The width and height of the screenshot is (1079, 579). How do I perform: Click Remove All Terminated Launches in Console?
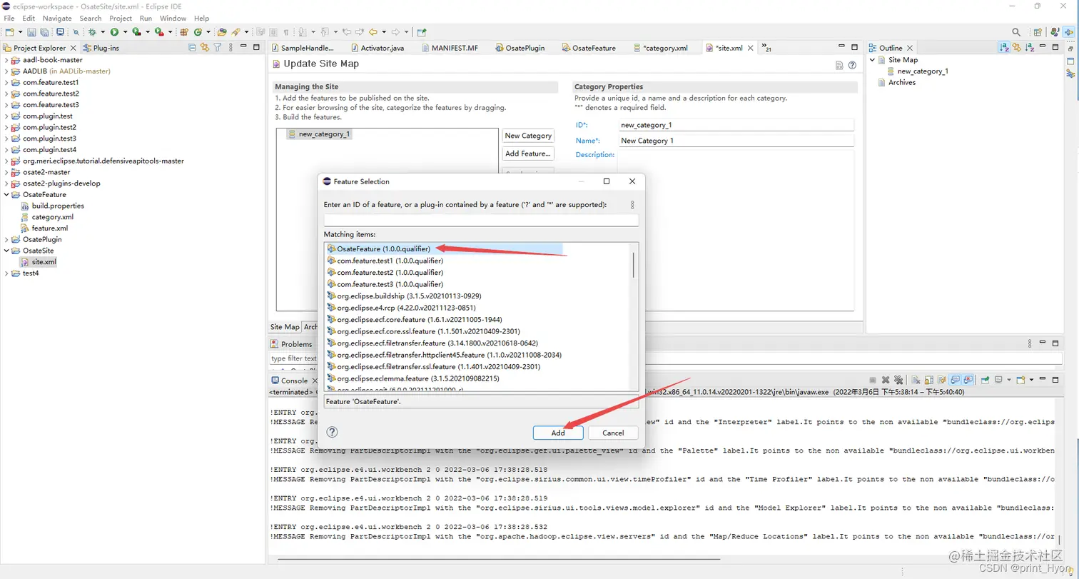point(898,381)
